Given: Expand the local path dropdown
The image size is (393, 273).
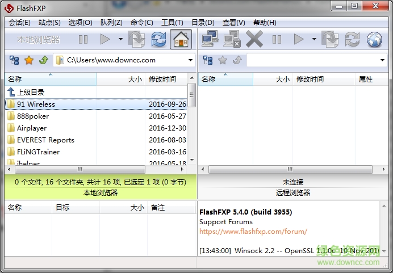Looking at the screenshot, I should [190, 60].
